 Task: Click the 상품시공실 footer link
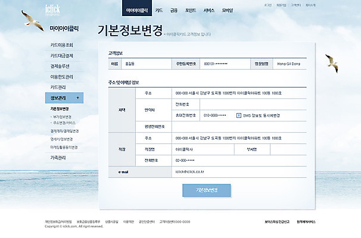pos(111,222)
